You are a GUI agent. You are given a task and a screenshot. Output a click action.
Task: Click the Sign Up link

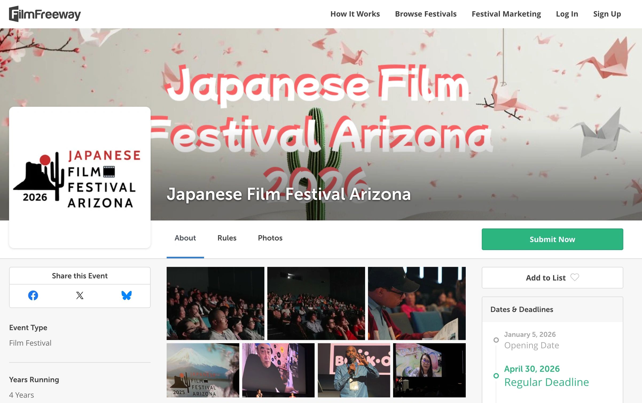click(x=607, y=14)
